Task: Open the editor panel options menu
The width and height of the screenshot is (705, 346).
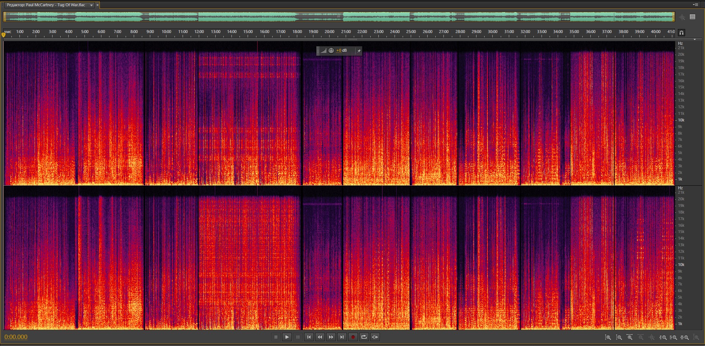Action: [x=695, y=5]
